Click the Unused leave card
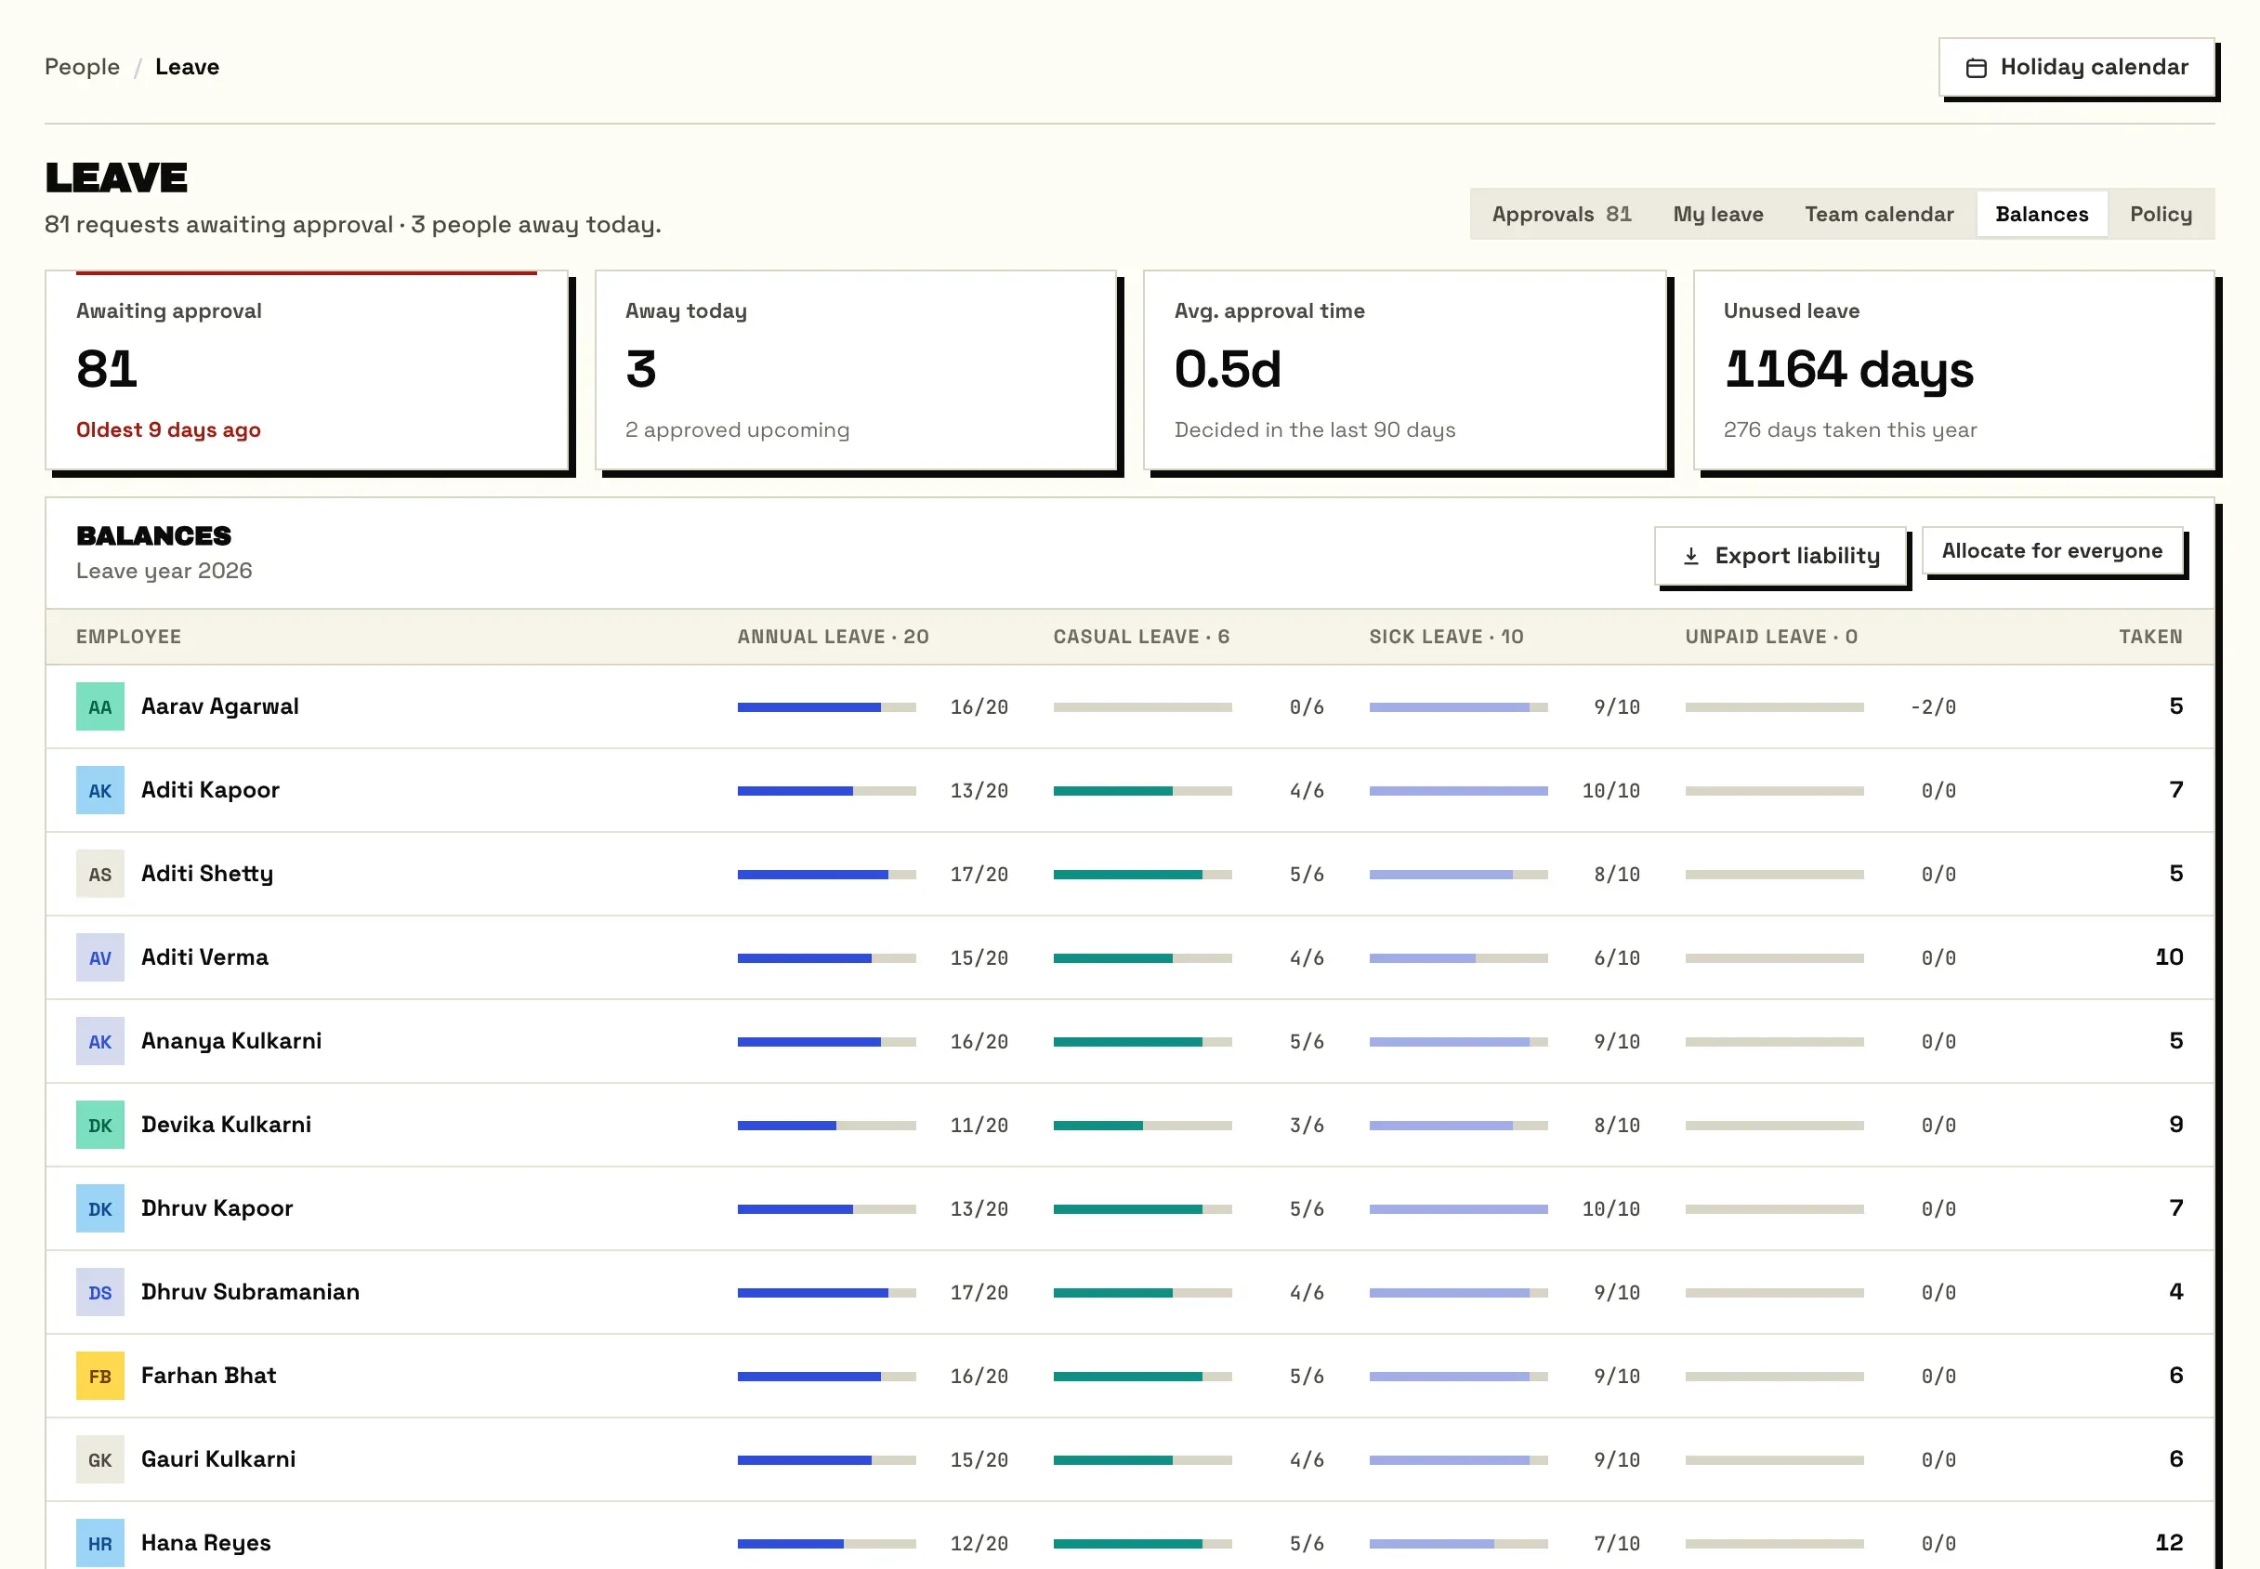The image size is (2260, 1569). (x=1953, y=371)
